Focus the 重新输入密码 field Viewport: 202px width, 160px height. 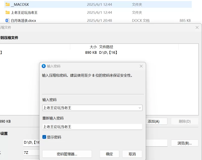pyautogui.click(x=92, y=127)
